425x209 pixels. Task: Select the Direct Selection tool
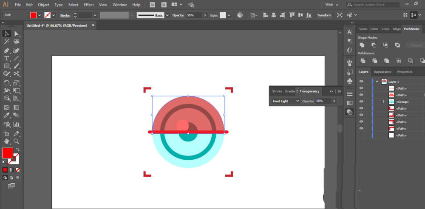17,34
